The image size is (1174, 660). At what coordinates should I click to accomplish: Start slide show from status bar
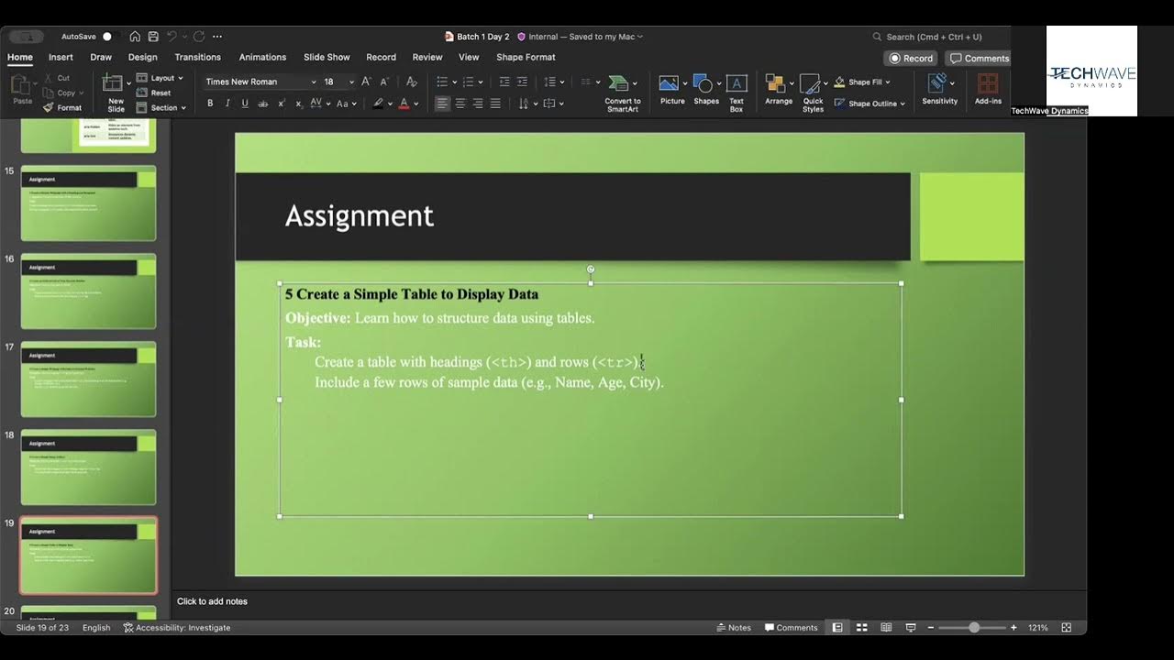point(910,628)
